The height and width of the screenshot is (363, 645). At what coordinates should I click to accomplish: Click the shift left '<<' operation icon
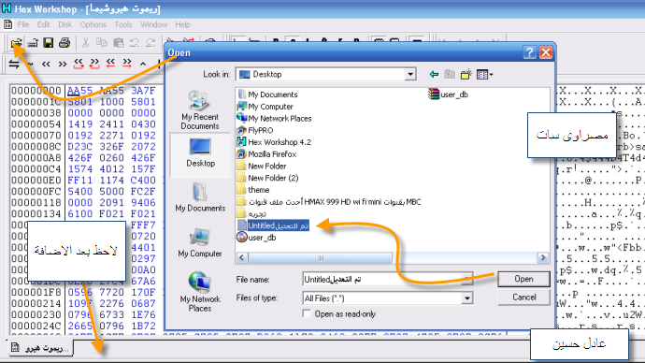pyautogui.click(x=46, y=65)
